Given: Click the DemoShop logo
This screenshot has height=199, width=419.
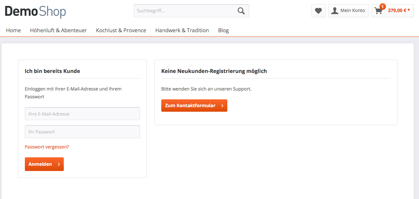Looking at the screenshot, I should coord(35,11).
